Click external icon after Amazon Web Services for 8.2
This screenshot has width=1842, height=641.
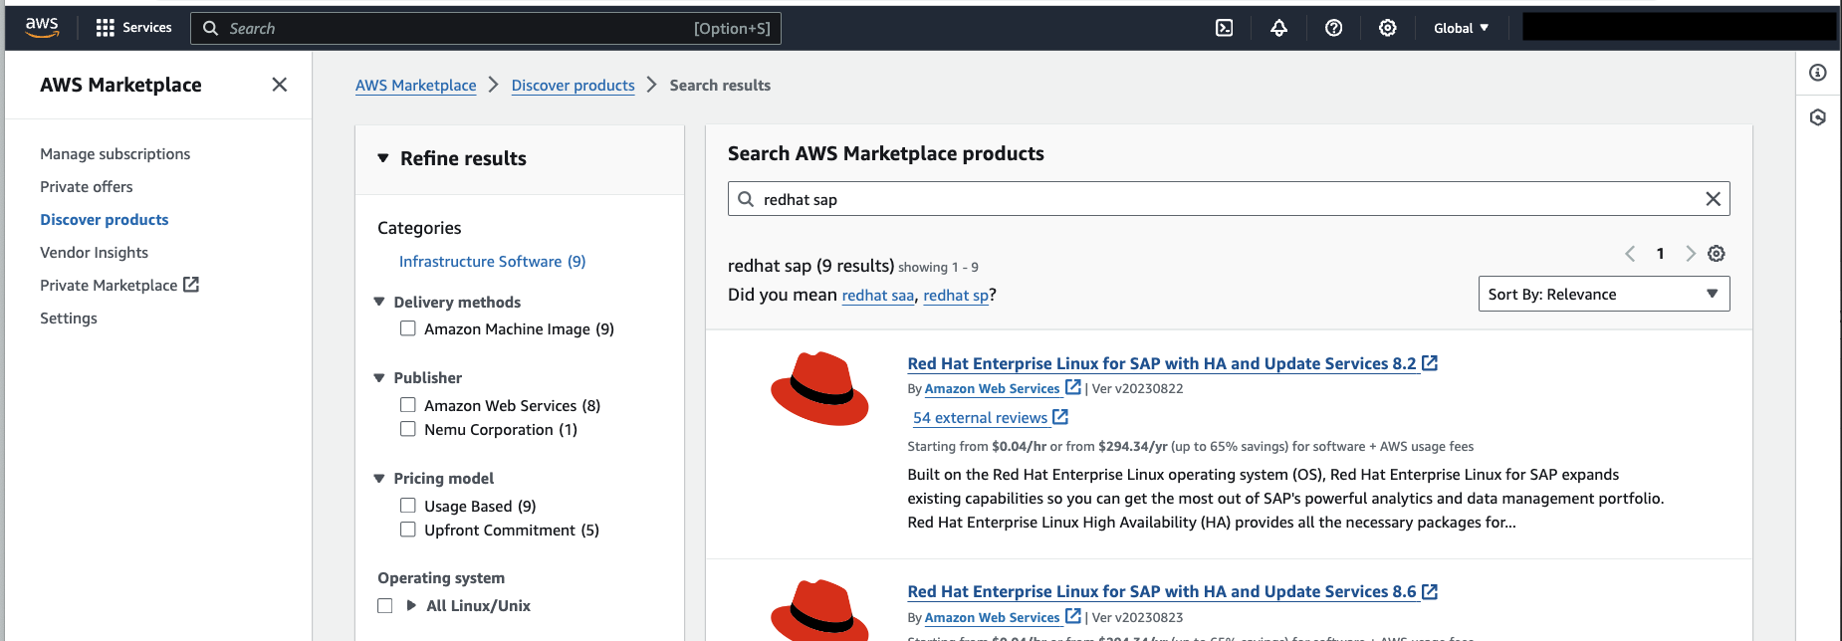pyautogui.click(x=1073, y=387)
